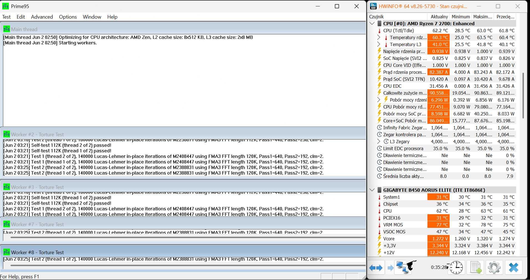
Task: Click the Worker #8 Torture Test icon
Action: (7, 252)
